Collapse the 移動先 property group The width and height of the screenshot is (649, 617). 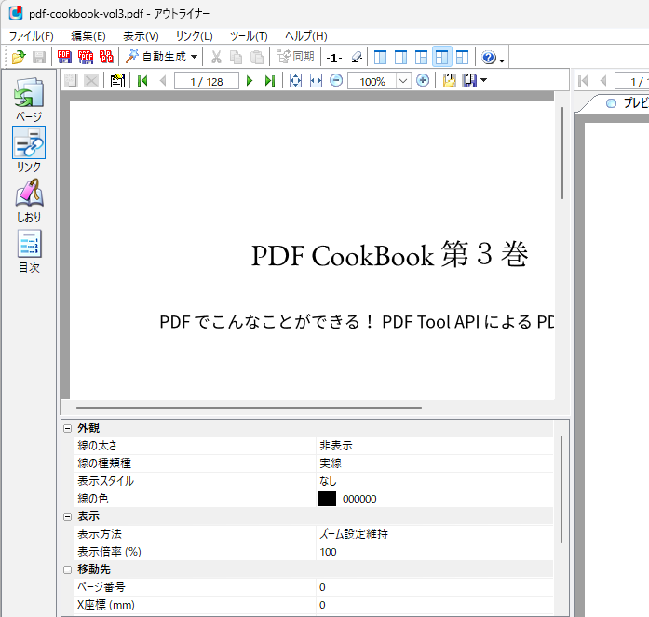click(x=67, y=570)
